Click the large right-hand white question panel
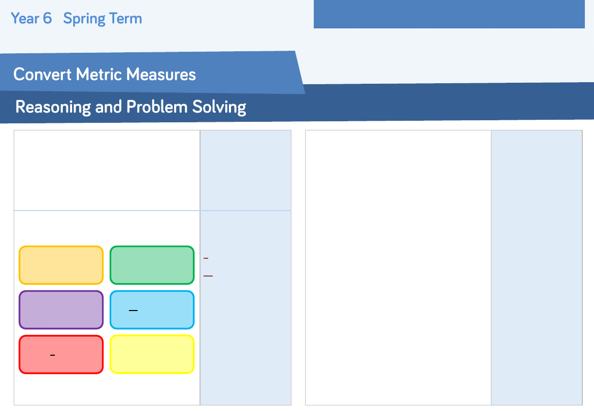Image resolution: width=594 pixels, height=411 pixels. point(398,267)
